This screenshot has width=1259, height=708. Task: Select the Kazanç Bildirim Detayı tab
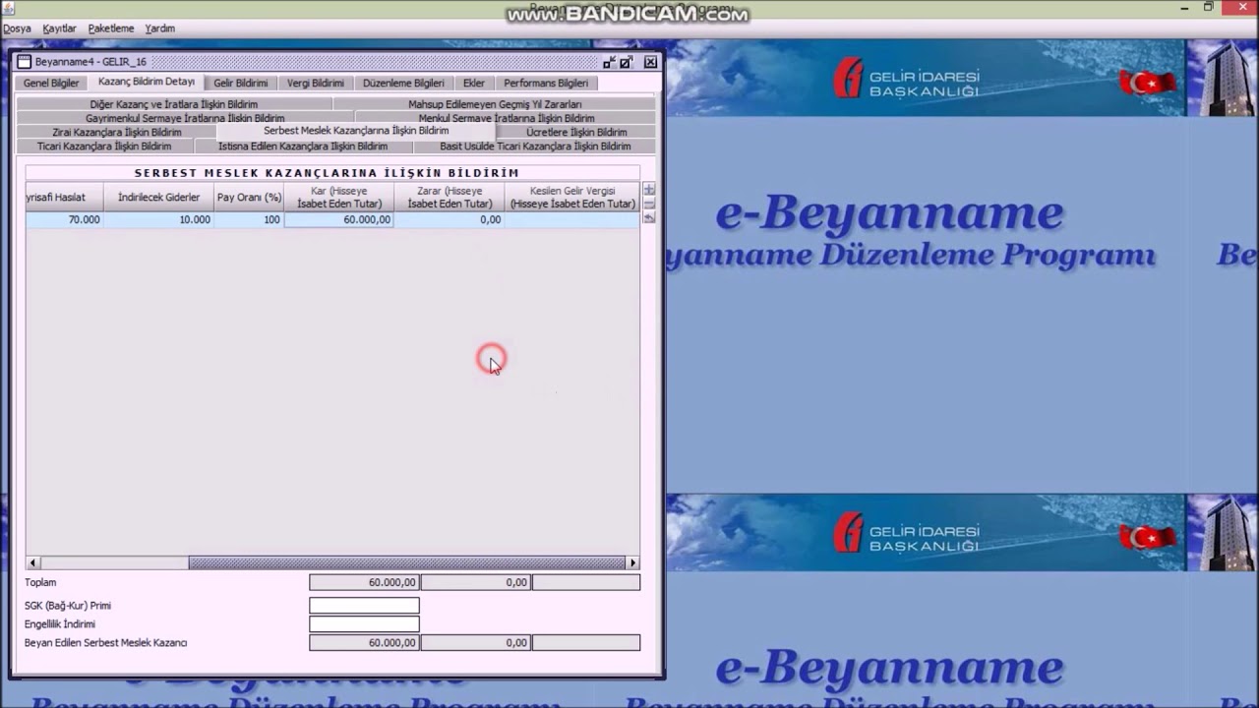(x=147, y=83)
